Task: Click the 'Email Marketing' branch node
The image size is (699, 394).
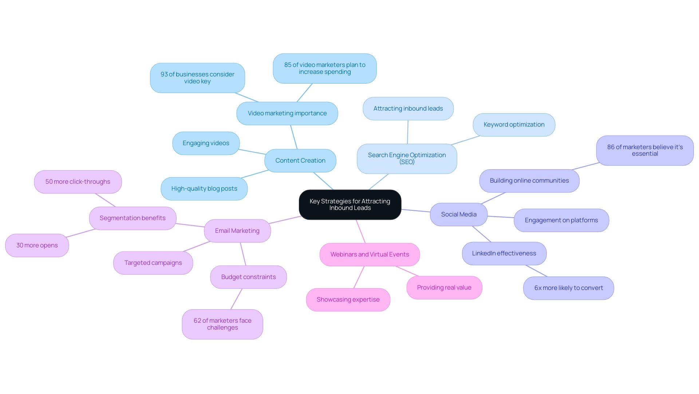Action: point(237,230)
